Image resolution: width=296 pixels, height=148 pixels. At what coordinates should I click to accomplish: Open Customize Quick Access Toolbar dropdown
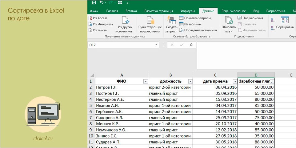click(x=128, y=3)
